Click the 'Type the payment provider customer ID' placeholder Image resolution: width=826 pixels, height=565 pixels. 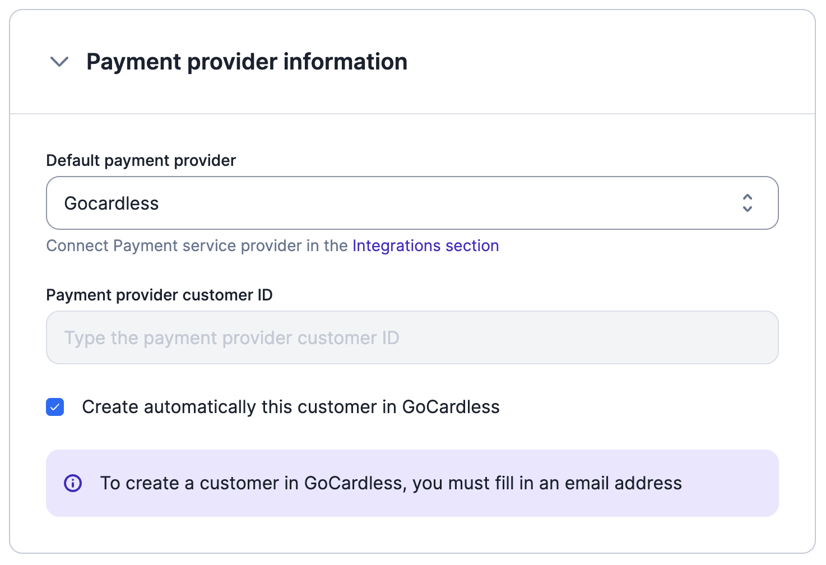[x=231, y=338]
